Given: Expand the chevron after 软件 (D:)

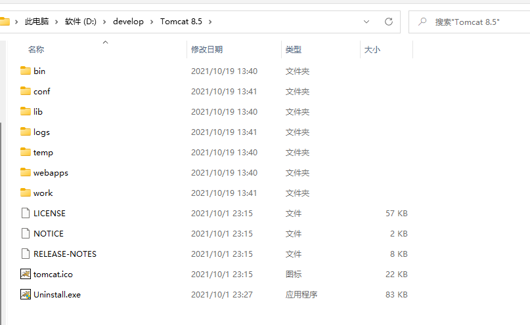Looking at the screenshot, I should point(104,22).
